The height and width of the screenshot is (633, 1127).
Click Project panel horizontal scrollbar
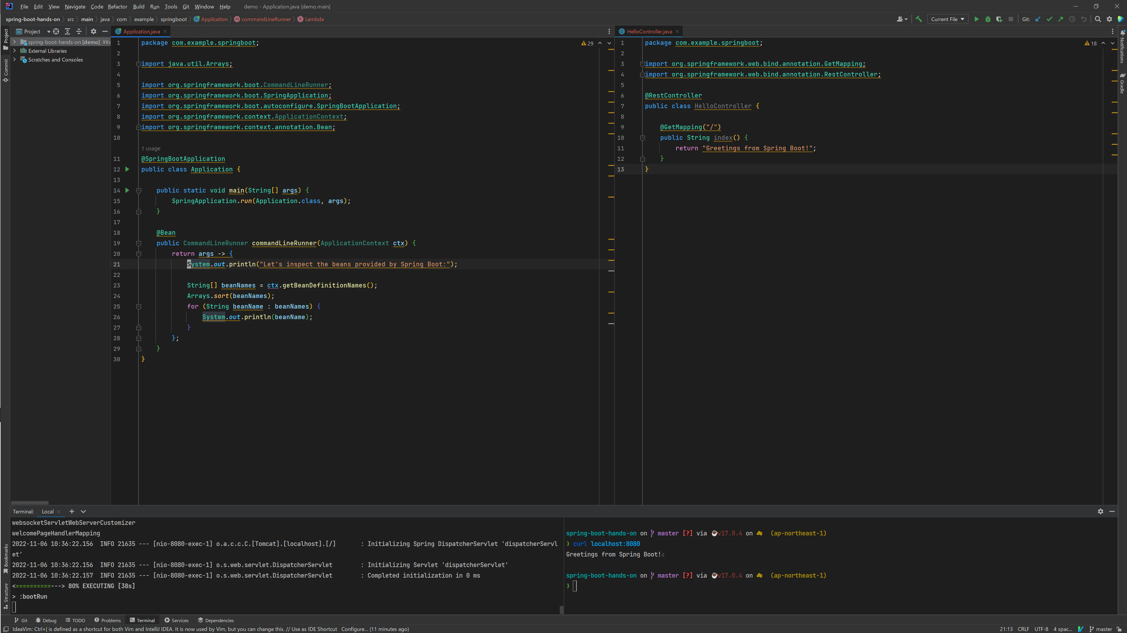pyautogui.click(x=30, y=502)
